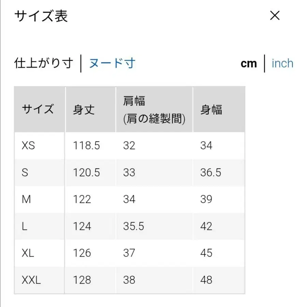Click the 118.5 body length value for XS
Viewport: 307px width, 307px height.
86,145
